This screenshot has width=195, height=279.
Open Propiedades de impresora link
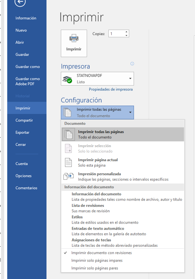coord(111,89)
